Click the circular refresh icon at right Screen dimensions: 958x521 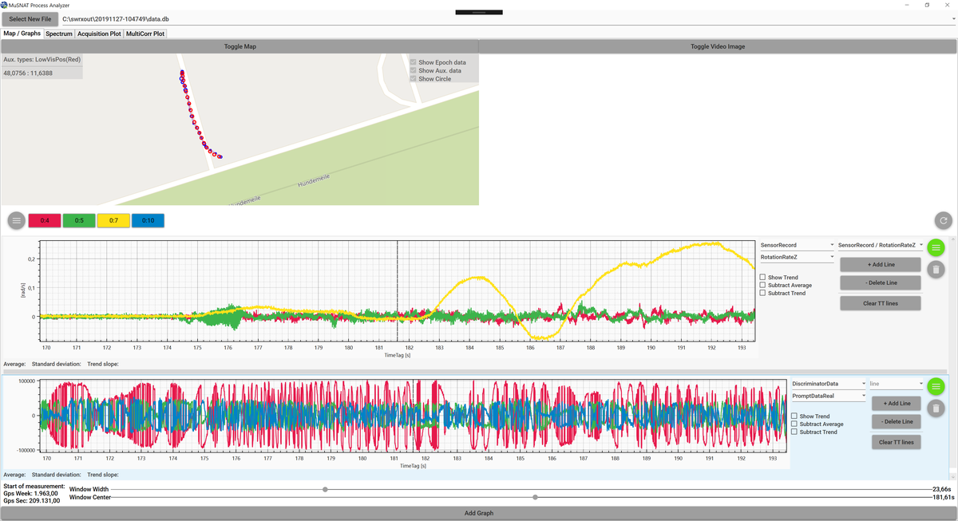click(x=944, y=221)
